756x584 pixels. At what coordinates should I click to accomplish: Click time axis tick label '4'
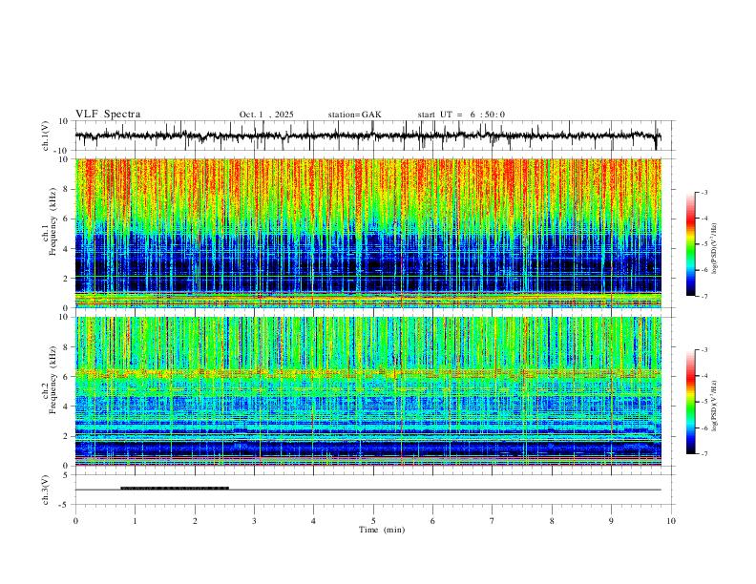(x=313, y=521)
